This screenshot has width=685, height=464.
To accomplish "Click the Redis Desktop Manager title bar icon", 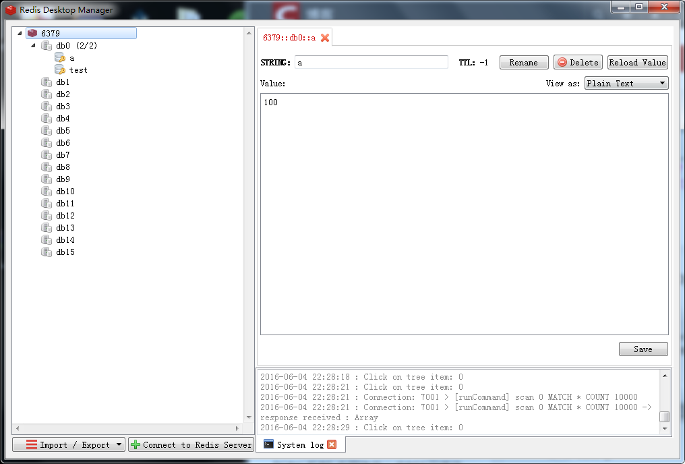I will point(11,9).
